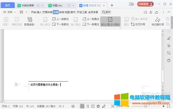Click the 页码: 1 status entry
The height and width of the screenshot is (109, 173).
6,106
